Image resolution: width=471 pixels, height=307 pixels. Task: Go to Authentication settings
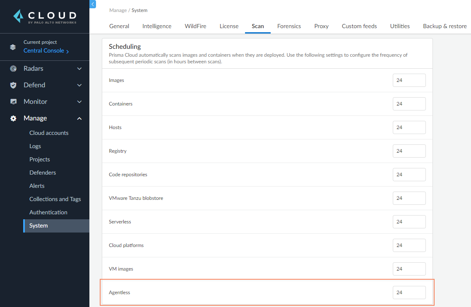pyautogui.click(x=48, y=212)
